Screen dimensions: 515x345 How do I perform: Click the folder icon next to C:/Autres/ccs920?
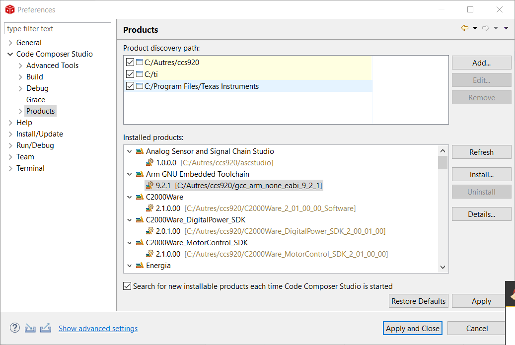[140, 62]
